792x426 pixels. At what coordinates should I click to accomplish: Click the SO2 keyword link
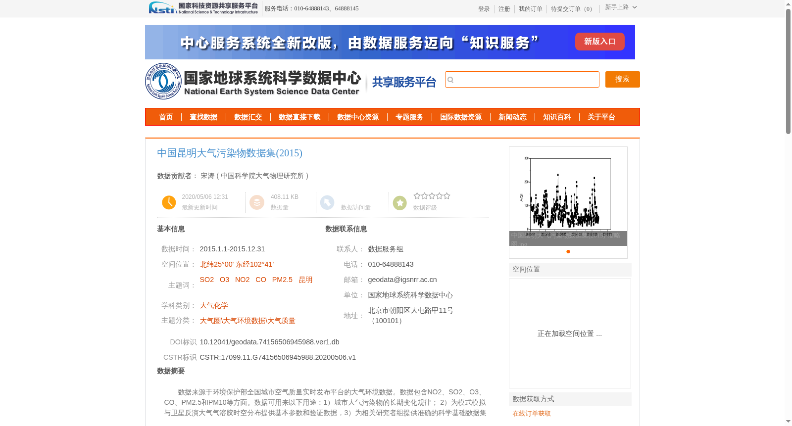coord(207,280)
